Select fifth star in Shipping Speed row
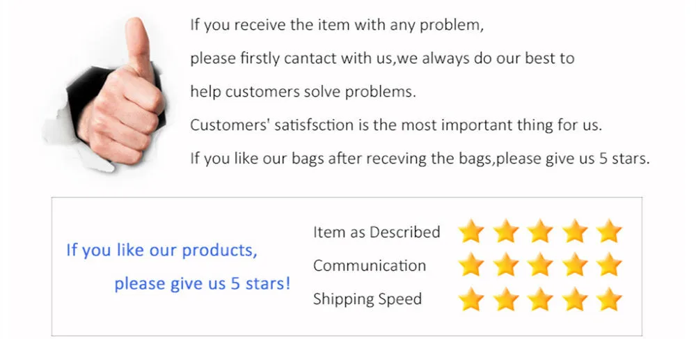Image resolution: width=696 pixels, height=339 pixels. [609, 299]
